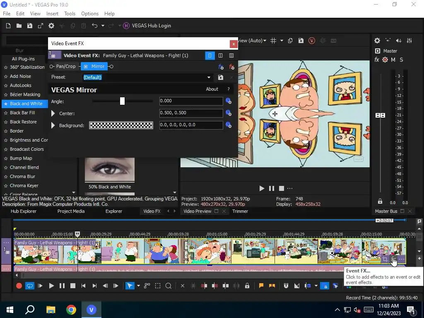Open Auto Ripple mode dropdown
Image resolution: width=424 pixels, height=318 pixels.
[x=316, y=286]
